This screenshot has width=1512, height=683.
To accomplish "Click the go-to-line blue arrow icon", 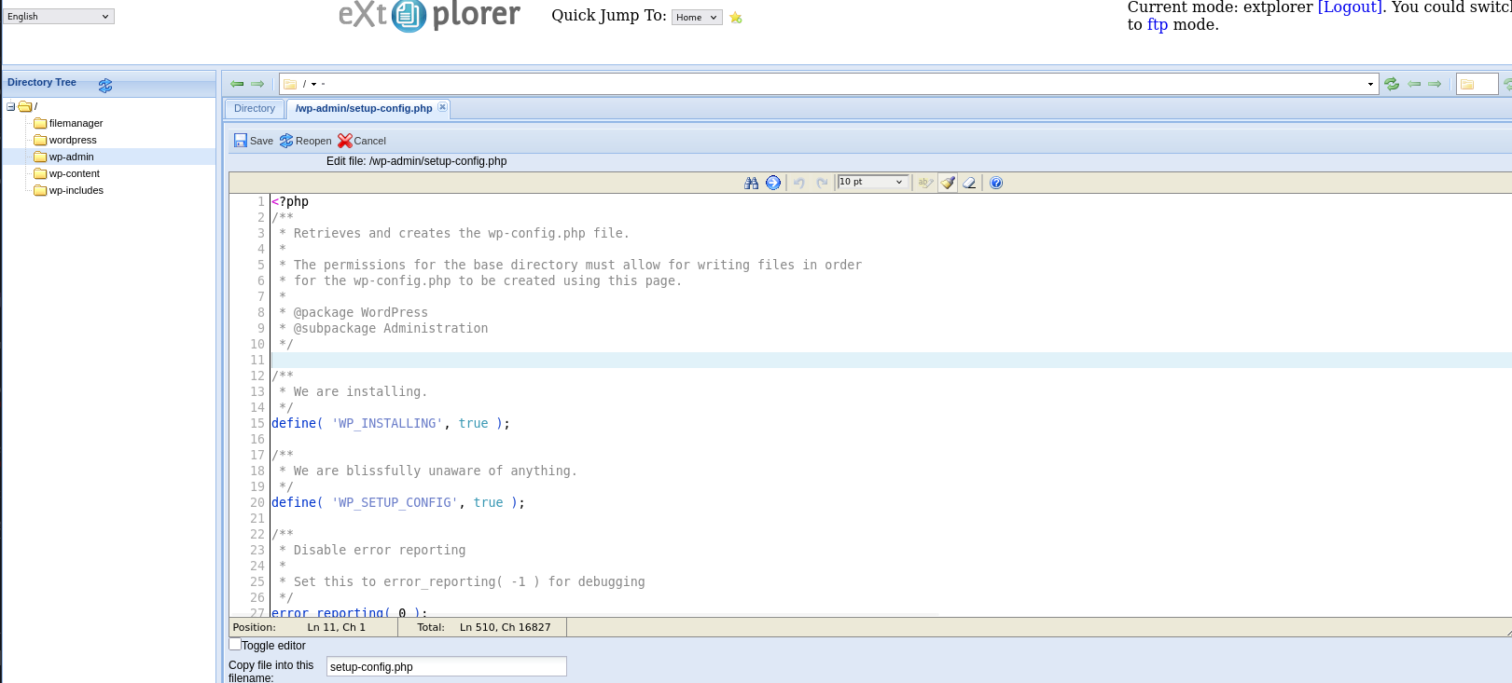I will 773,183.
